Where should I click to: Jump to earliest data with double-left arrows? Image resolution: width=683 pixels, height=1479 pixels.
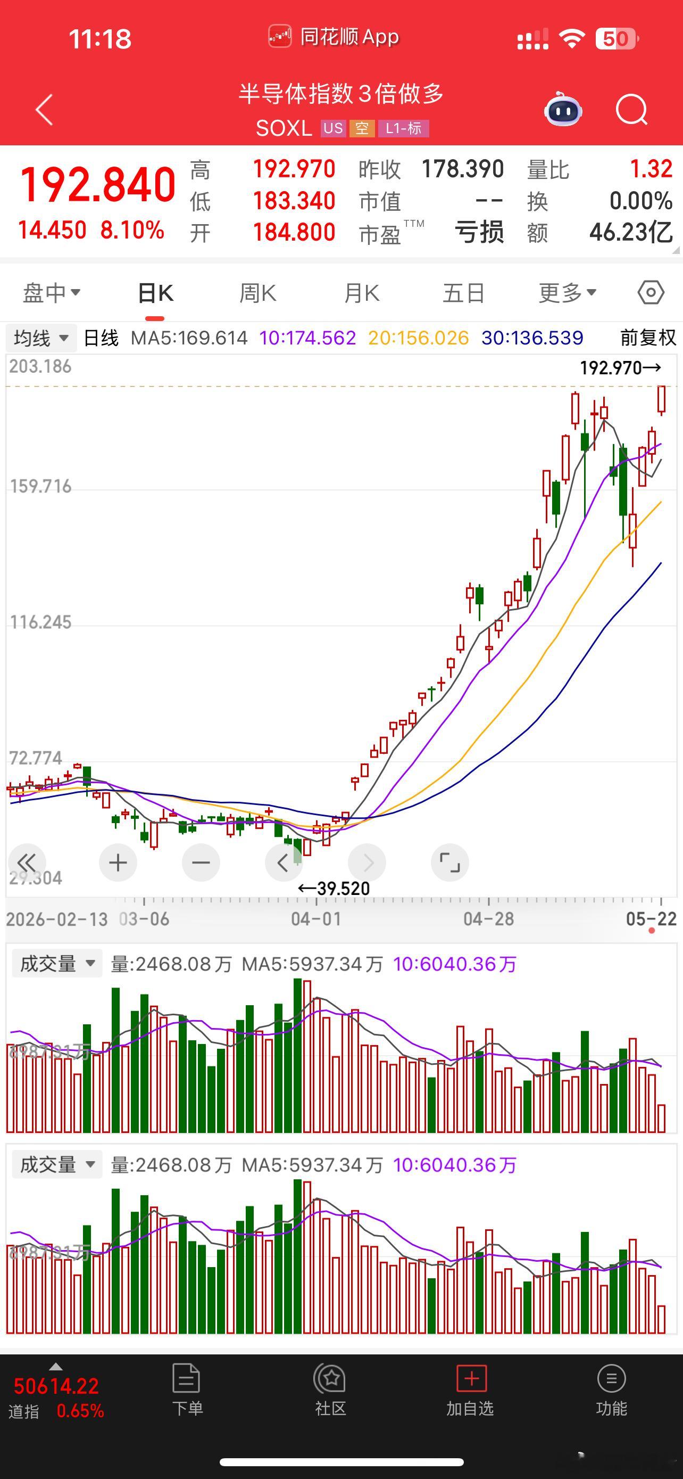coord(27,862)
